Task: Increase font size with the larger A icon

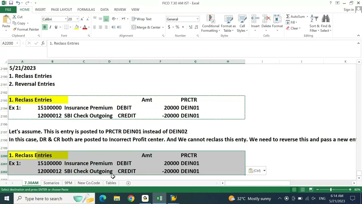Action: tap(82, 19)
